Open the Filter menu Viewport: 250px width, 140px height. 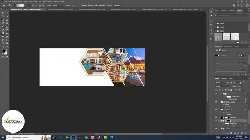36,2
